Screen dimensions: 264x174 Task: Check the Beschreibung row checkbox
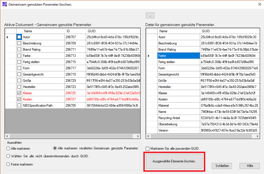(x=19, y=43)
